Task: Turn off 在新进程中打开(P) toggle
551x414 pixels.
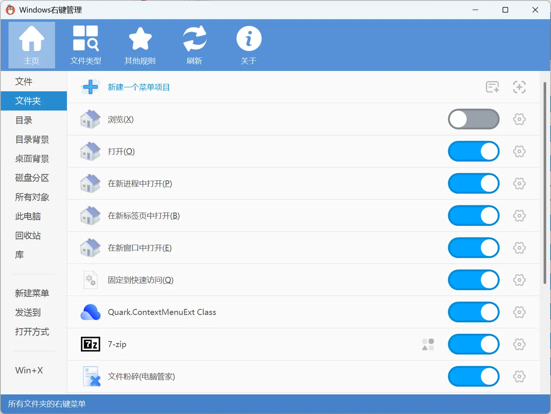Action: pos(473,183)
